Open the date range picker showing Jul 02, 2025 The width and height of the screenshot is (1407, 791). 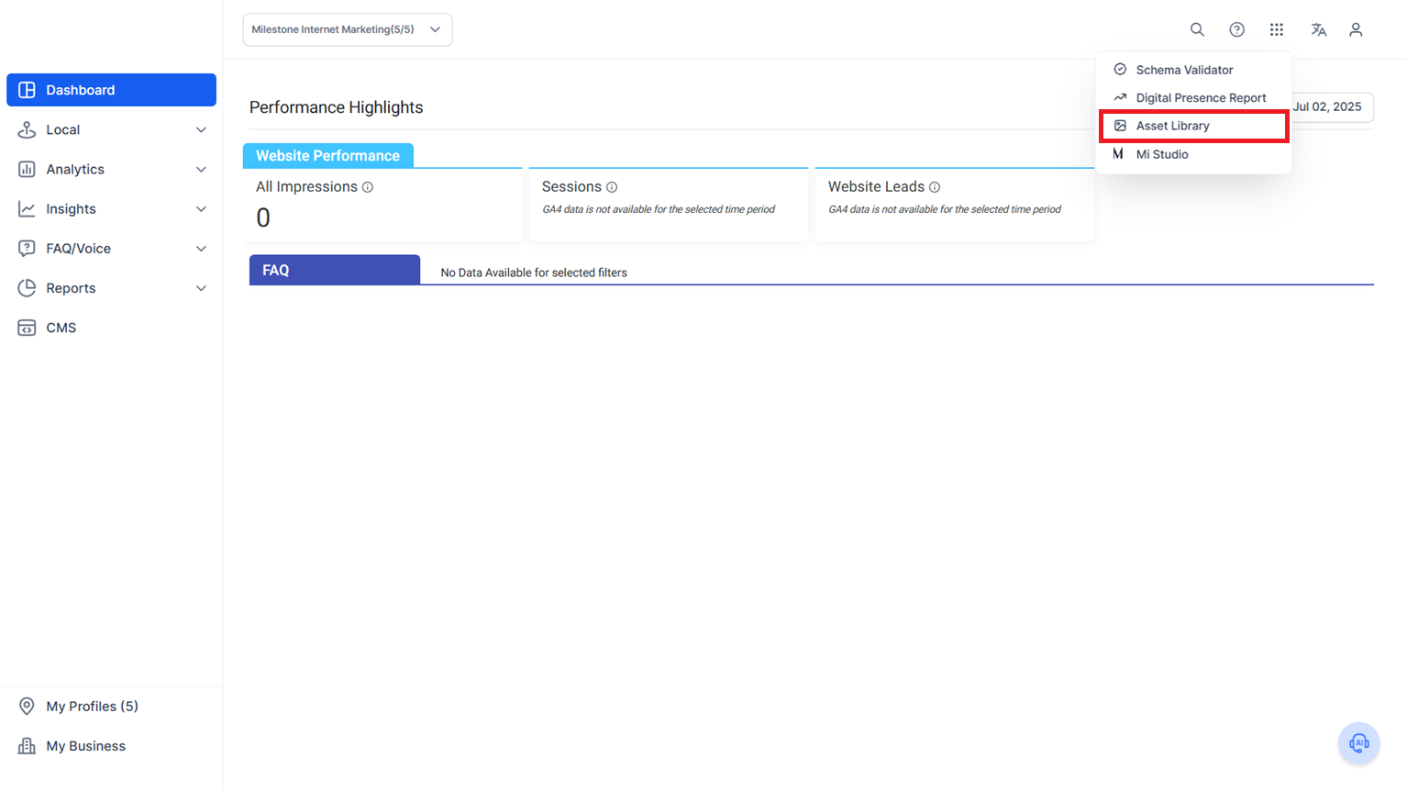[x=1332, y=106]
